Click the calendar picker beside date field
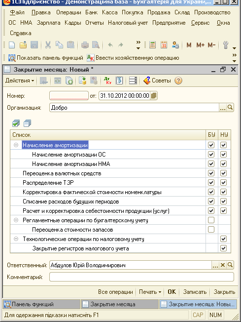Viewport: 241px width, 322px height. click(x=154, y=96)
